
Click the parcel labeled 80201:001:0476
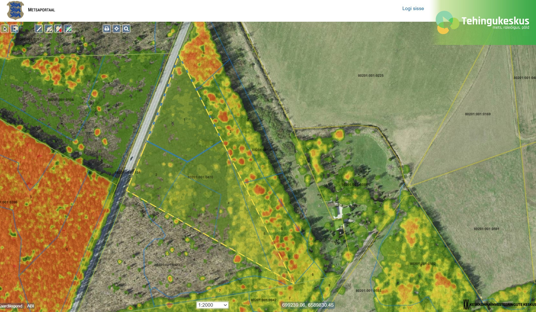(x=200, y=177)
